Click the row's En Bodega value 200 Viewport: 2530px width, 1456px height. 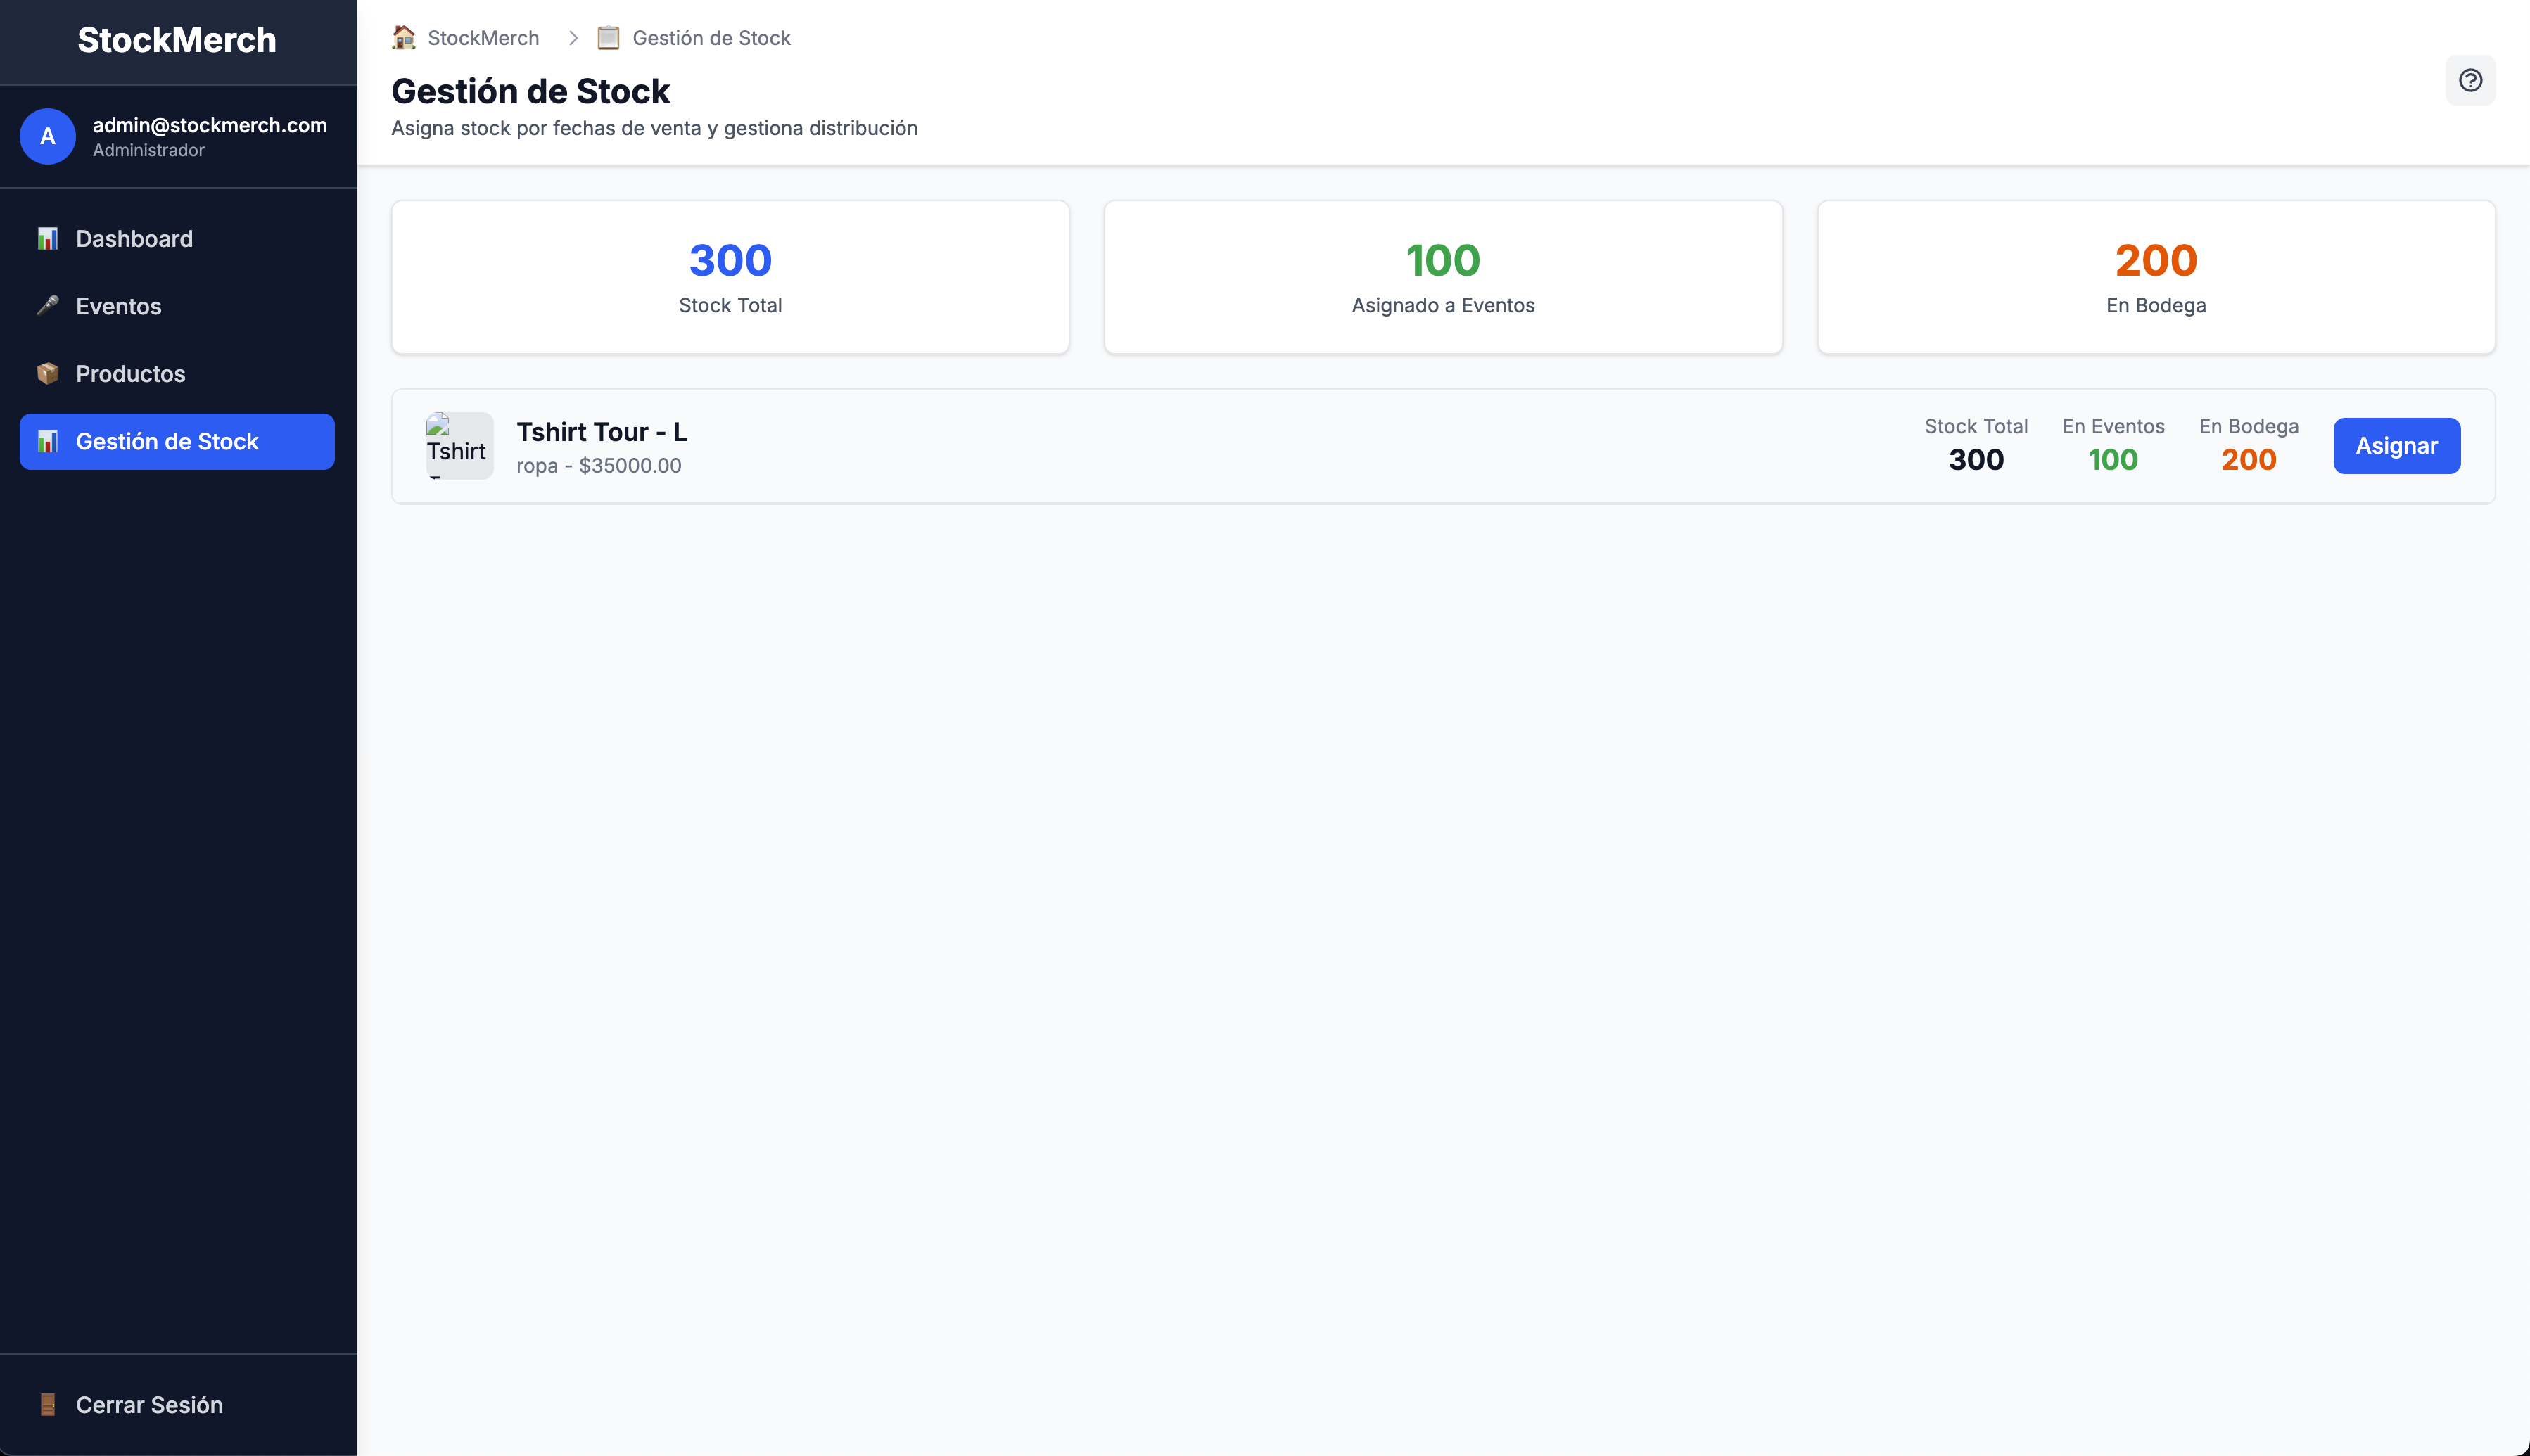click(2248, 460)
